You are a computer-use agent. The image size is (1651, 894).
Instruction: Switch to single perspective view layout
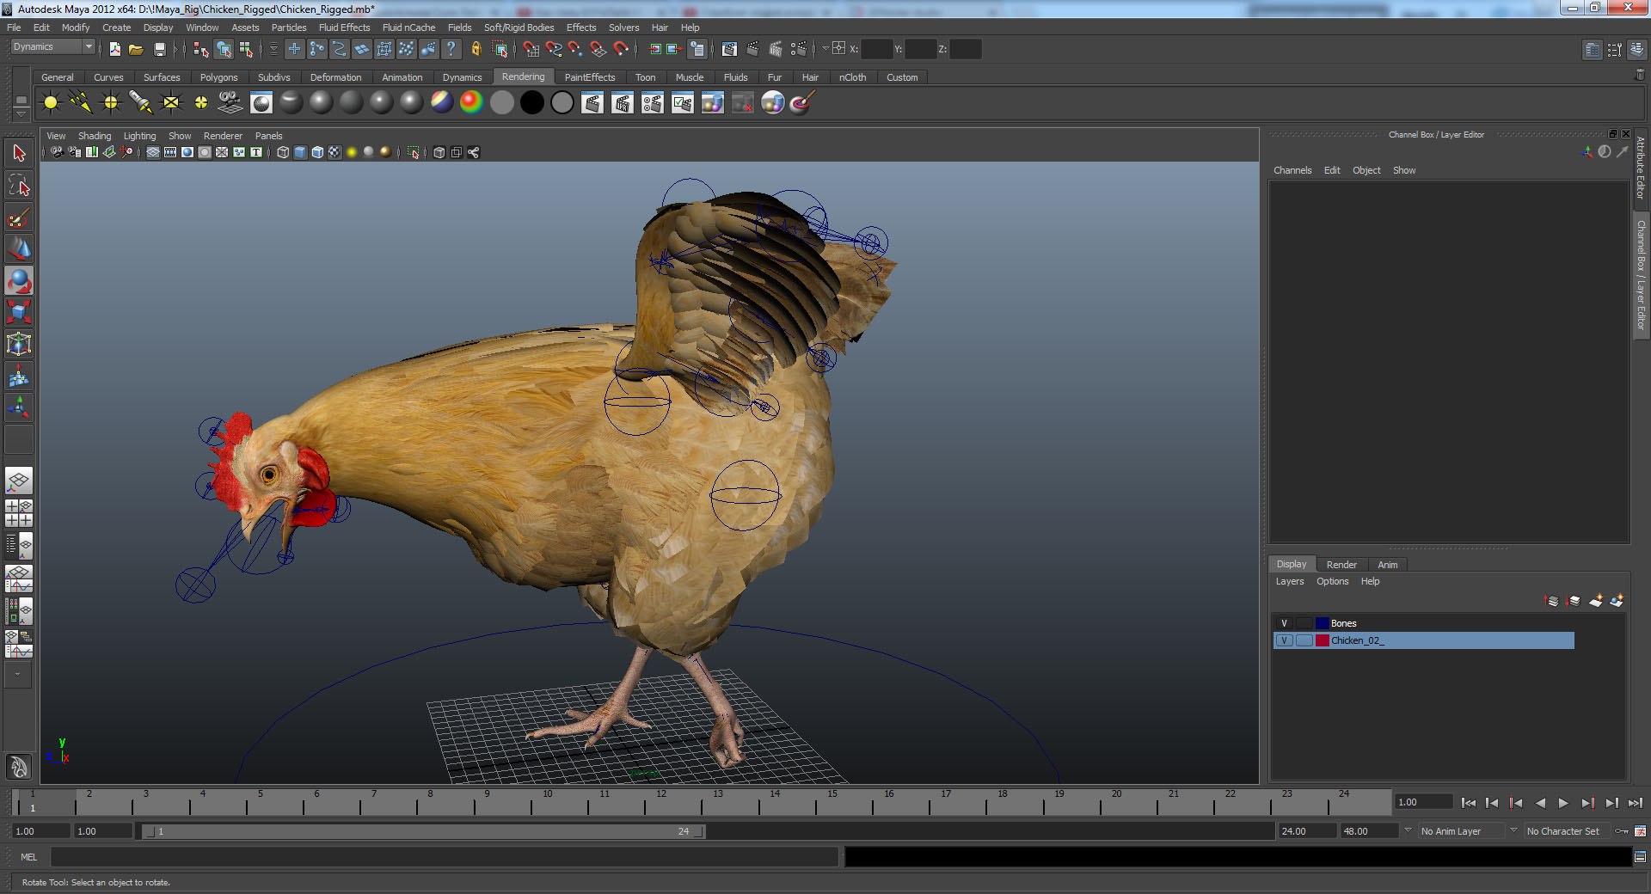19,481
